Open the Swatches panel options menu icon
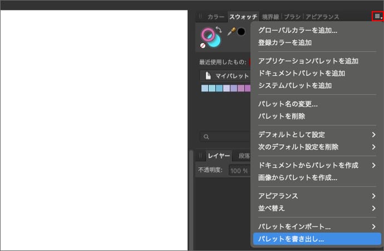This screenshot has height=251, width=384. 378,17
